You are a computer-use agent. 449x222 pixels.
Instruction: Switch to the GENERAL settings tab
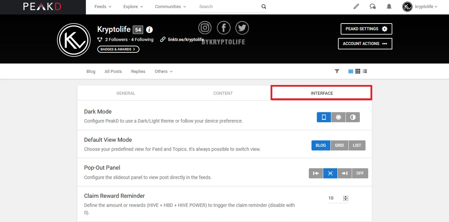[x=126, y=93]
